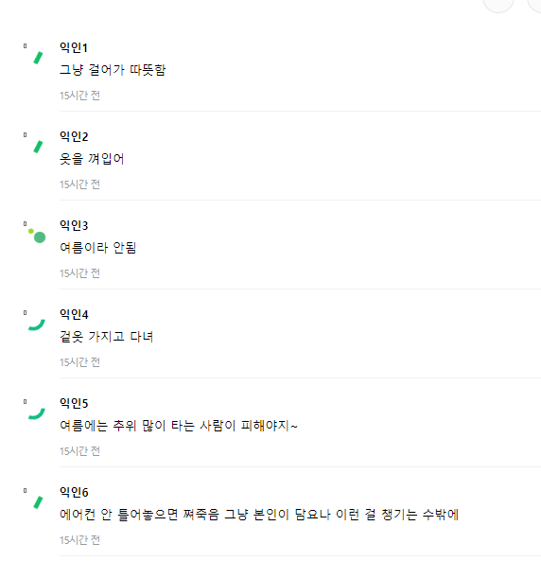Click the '15시간 전' timestamp under 익인1

point(79,96)
